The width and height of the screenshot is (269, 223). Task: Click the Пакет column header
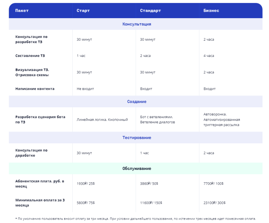22,11
